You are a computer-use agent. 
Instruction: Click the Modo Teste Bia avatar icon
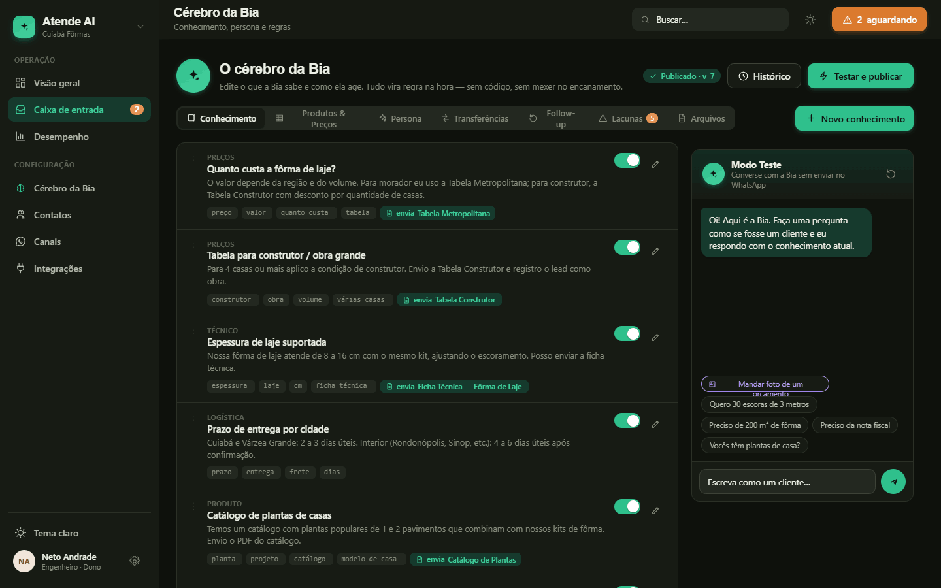point(714,174)
